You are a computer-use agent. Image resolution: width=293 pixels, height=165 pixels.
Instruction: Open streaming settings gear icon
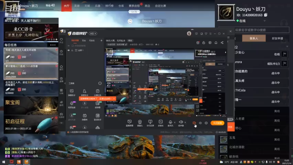tap(206, 123)
